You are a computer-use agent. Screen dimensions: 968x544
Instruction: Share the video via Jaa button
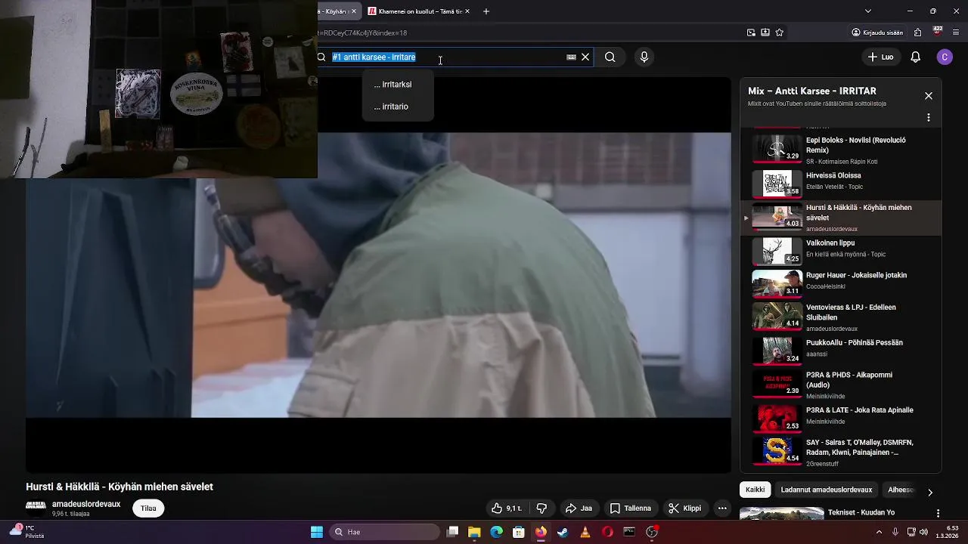tap(579, 508)
